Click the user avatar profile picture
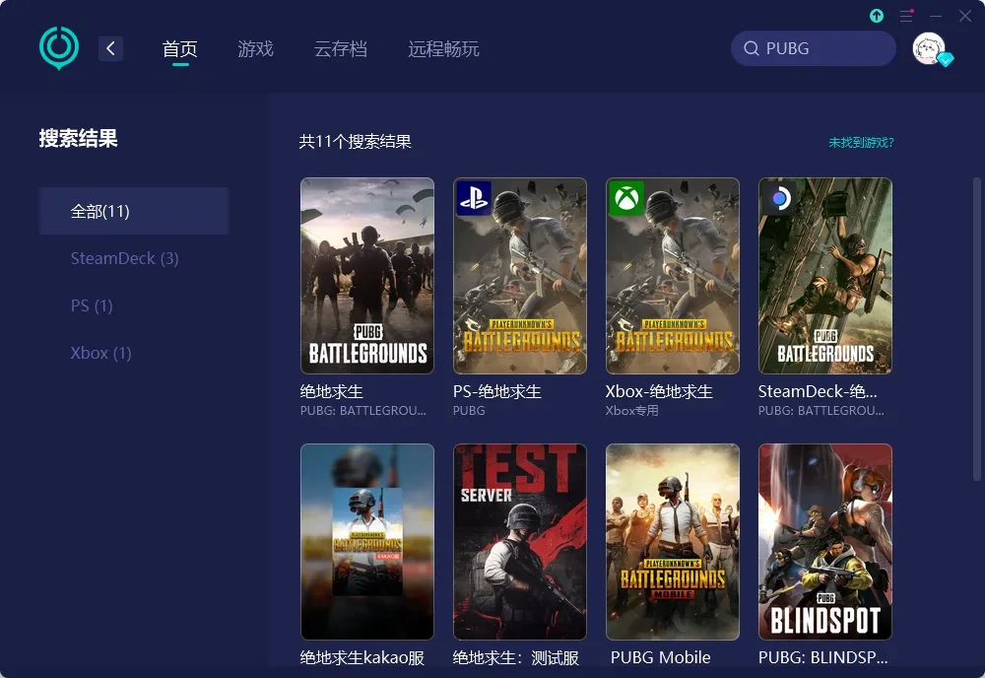985x678 pixels. [x=929, y=48]
